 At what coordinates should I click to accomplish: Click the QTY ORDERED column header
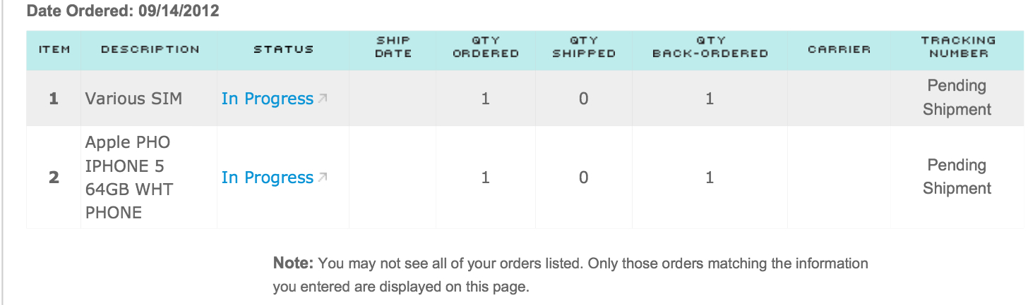[486, 46]
